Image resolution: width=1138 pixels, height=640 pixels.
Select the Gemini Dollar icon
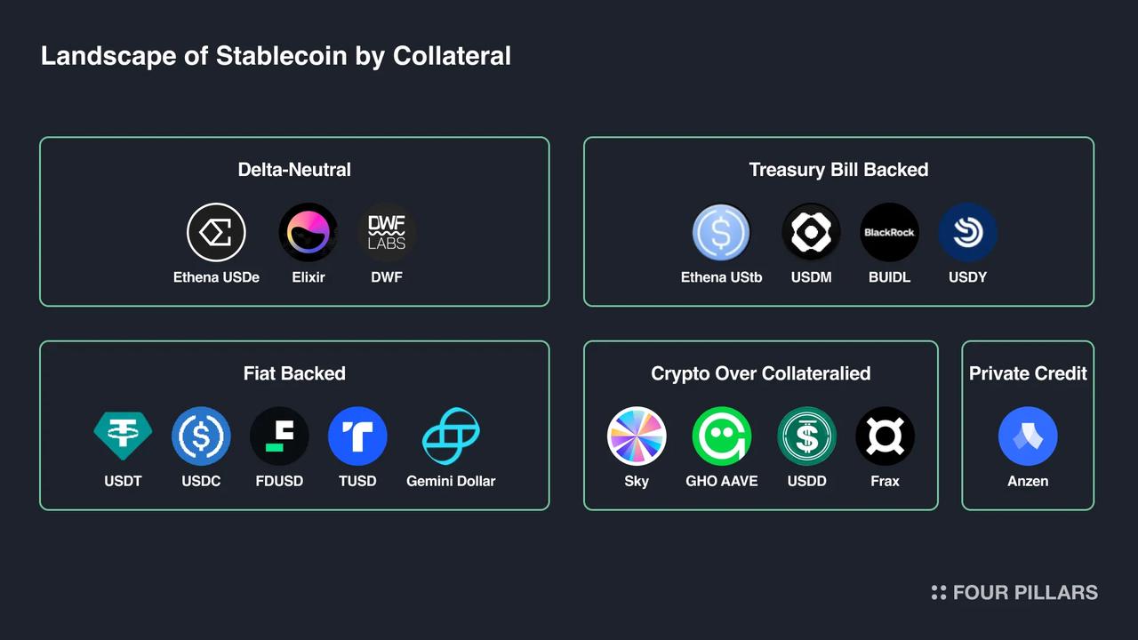coord(451,436)
